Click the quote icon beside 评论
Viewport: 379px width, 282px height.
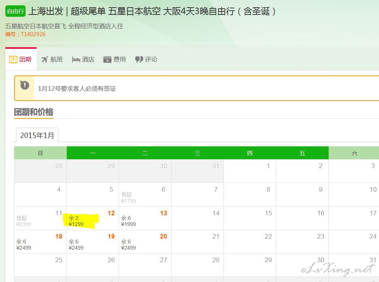pyautogui.click(x=139, y=59)
